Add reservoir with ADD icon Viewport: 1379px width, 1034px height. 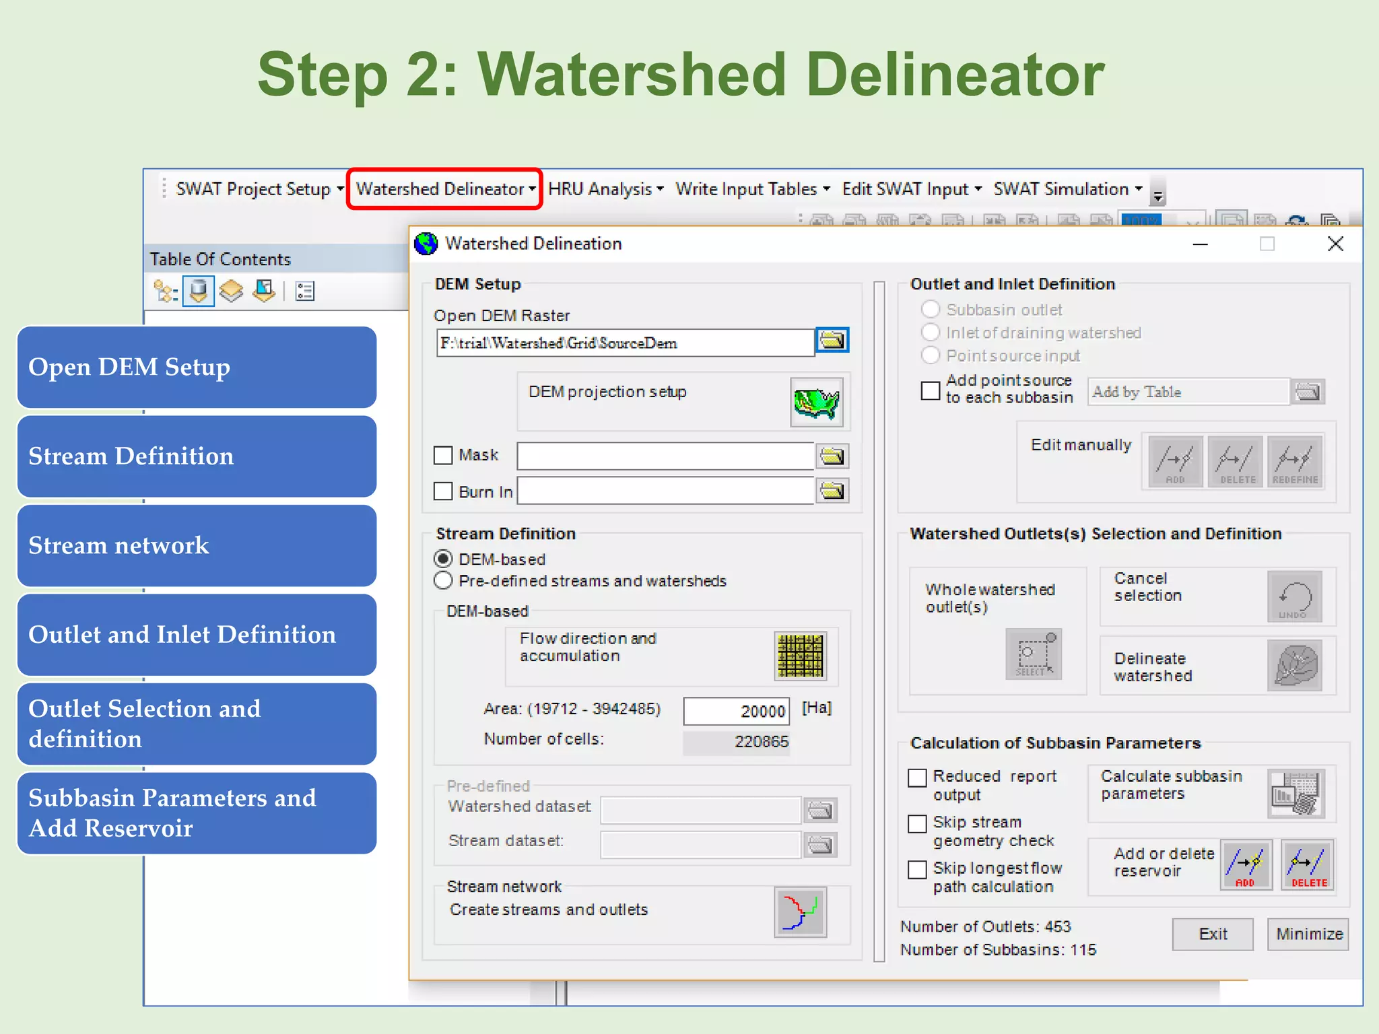pyautogui.click(x=1246, y=865)
